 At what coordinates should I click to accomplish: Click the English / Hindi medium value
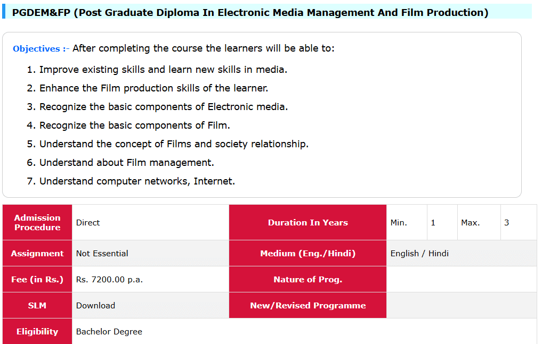point(419,254)
